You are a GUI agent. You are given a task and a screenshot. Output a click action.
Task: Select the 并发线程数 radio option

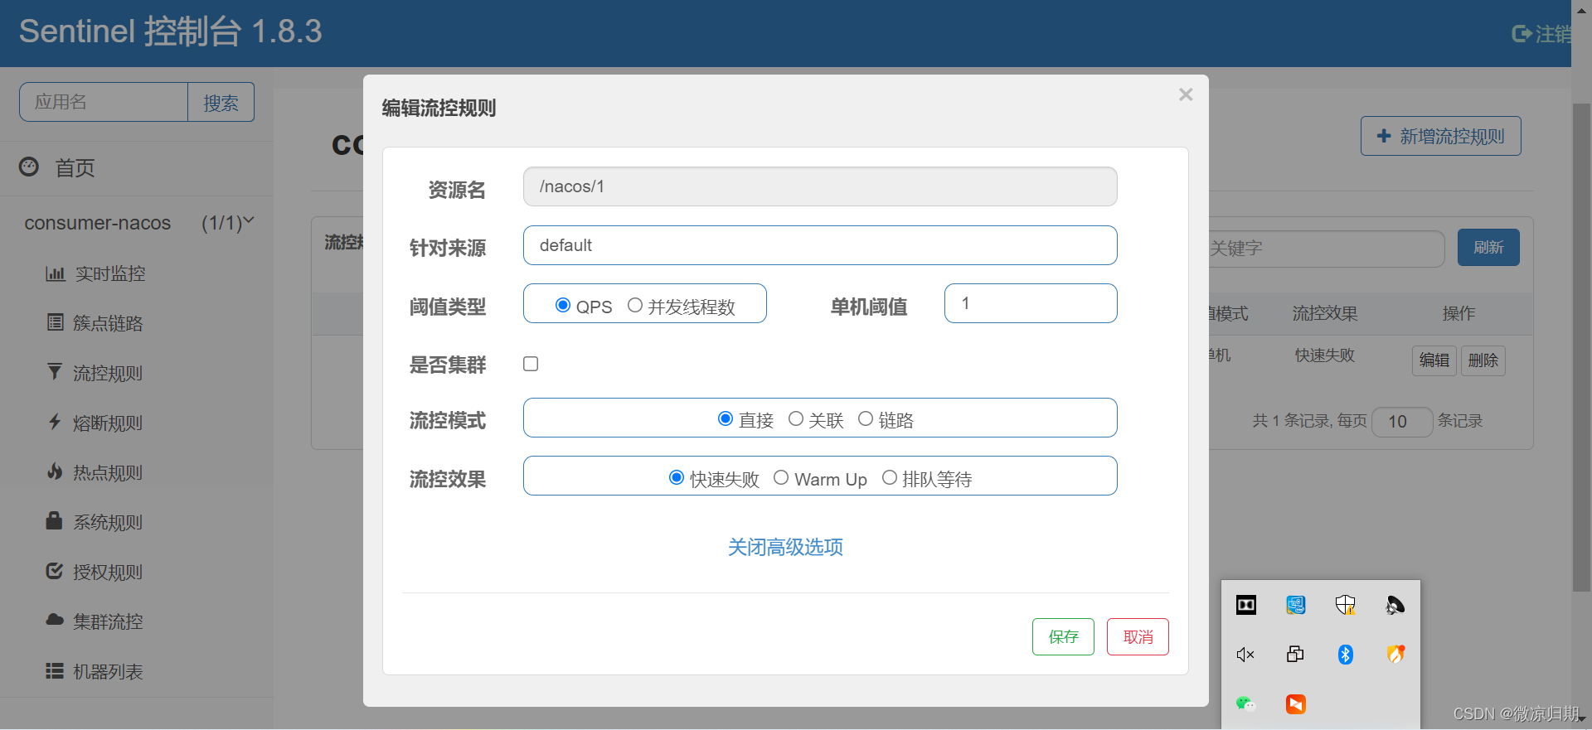click(x=635, y=305)
